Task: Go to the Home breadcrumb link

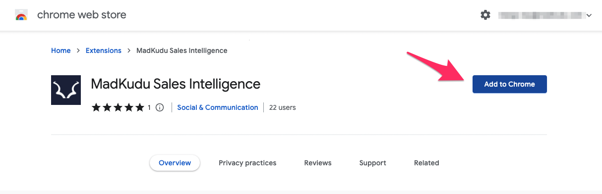Action: (x=61, y=50)
